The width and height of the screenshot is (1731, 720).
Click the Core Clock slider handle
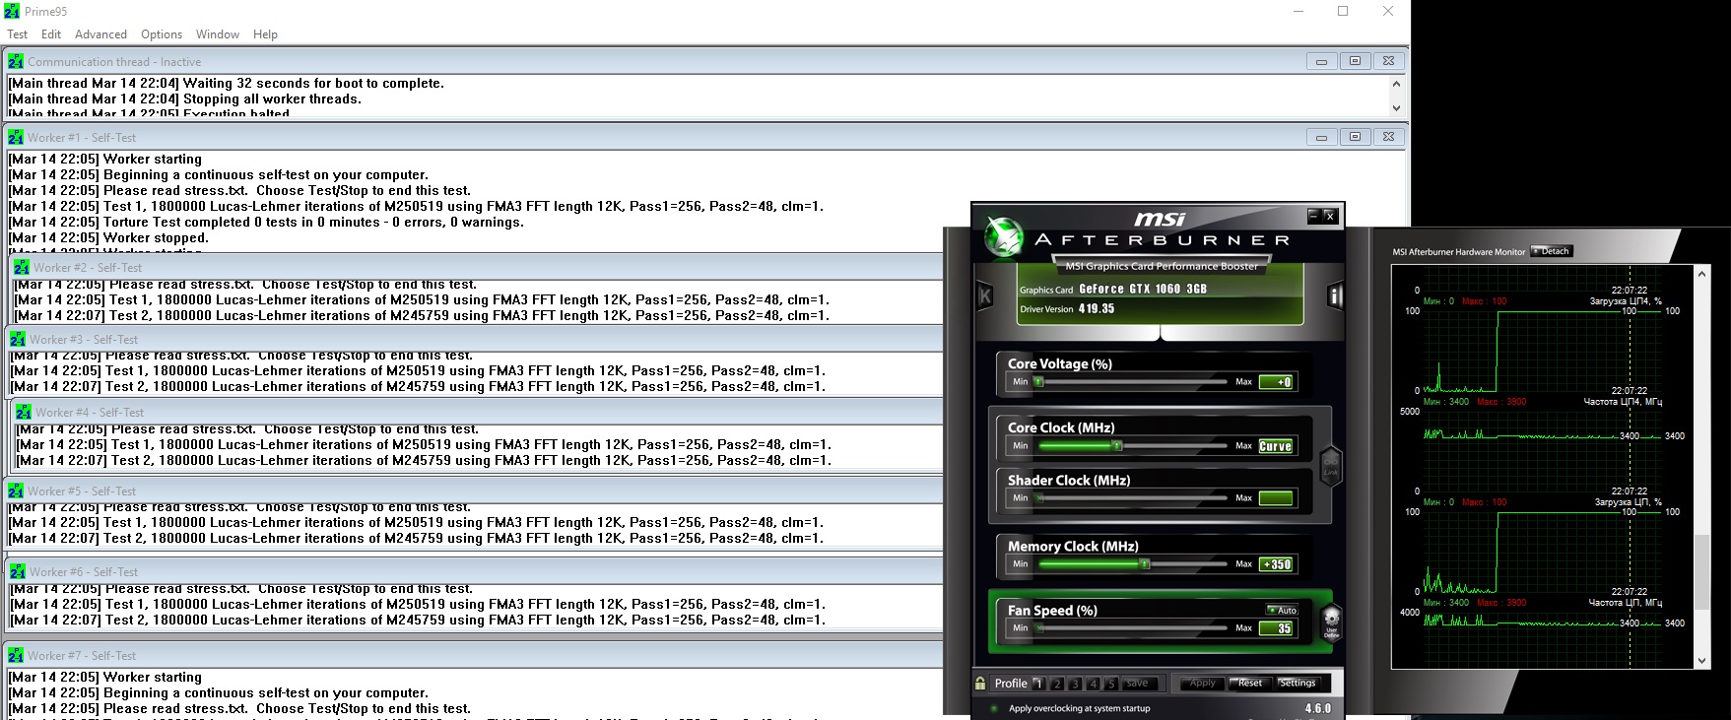1117,446
